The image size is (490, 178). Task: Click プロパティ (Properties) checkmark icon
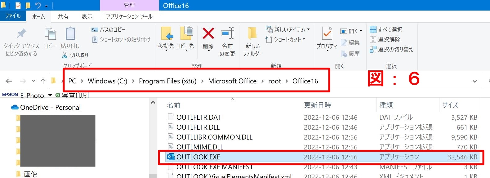[x=327, y=33]
